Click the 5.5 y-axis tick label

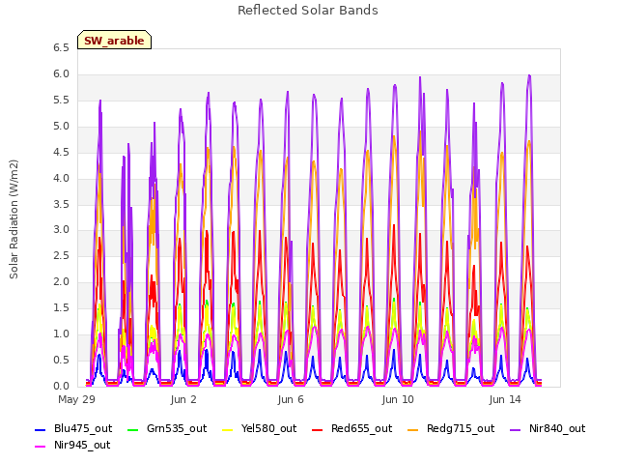point(61,100)
